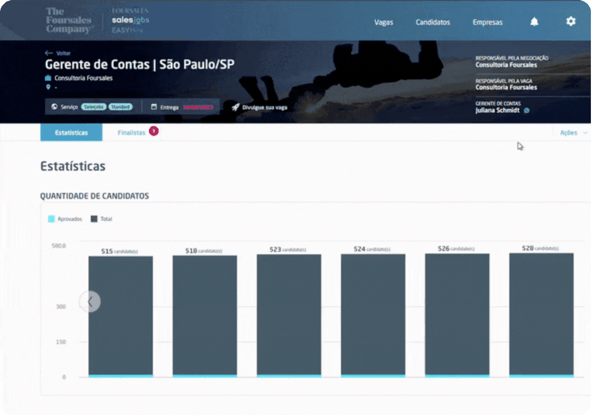The height and width of the screenshot is (415, 592).
Task: Switch to the Finalistas tab
Action: point(132,133)
